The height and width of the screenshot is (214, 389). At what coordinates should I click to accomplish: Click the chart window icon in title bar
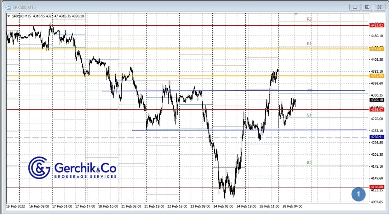8,7
